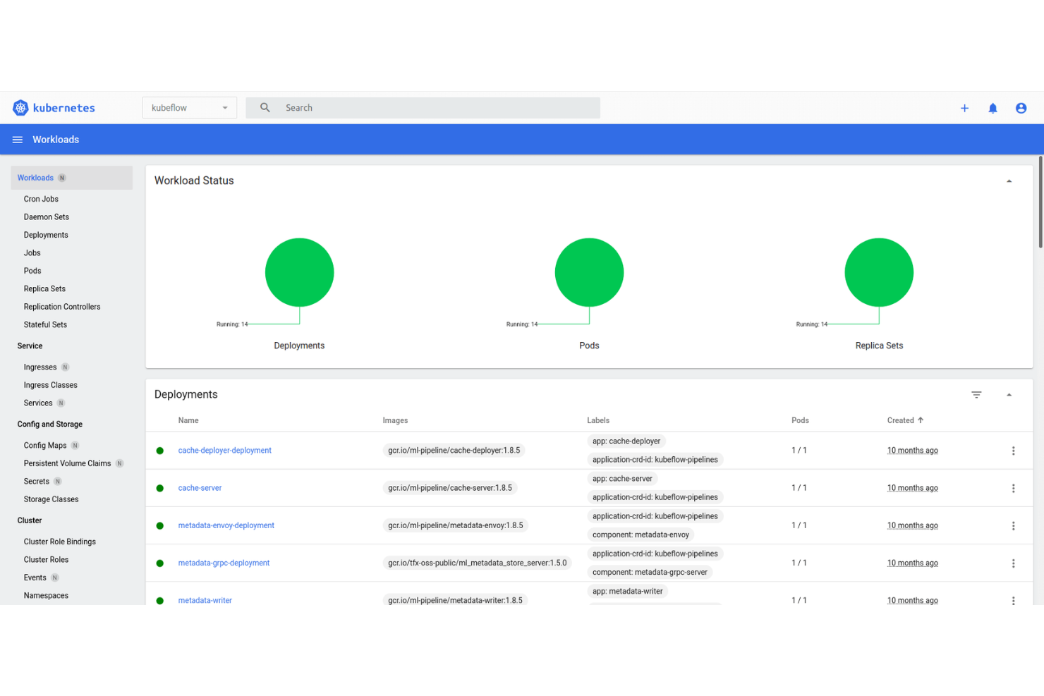
Task: Open the three-dot menu for cache-server
Action: pos(1014,487)
